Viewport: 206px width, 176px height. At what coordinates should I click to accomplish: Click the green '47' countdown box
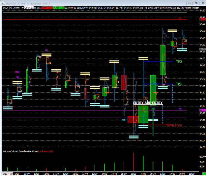204,174
